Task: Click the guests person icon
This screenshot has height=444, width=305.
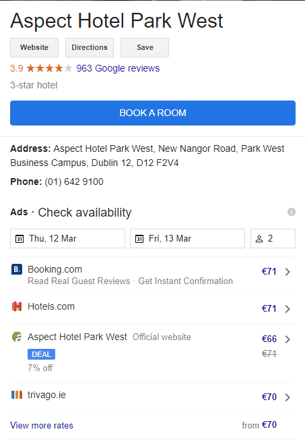Action: [x=259, y=239]
